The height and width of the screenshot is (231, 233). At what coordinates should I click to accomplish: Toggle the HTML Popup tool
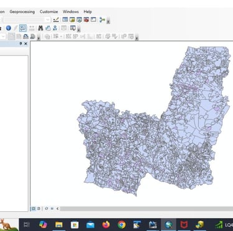(23, 28)
